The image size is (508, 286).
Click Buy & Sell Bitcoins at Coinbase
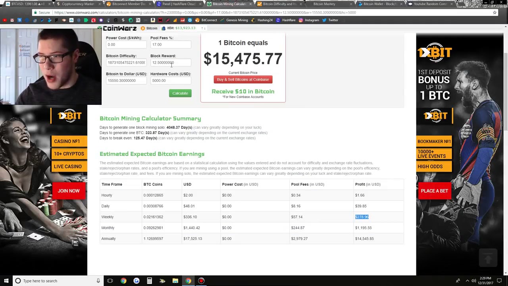(x=243, y=79)
